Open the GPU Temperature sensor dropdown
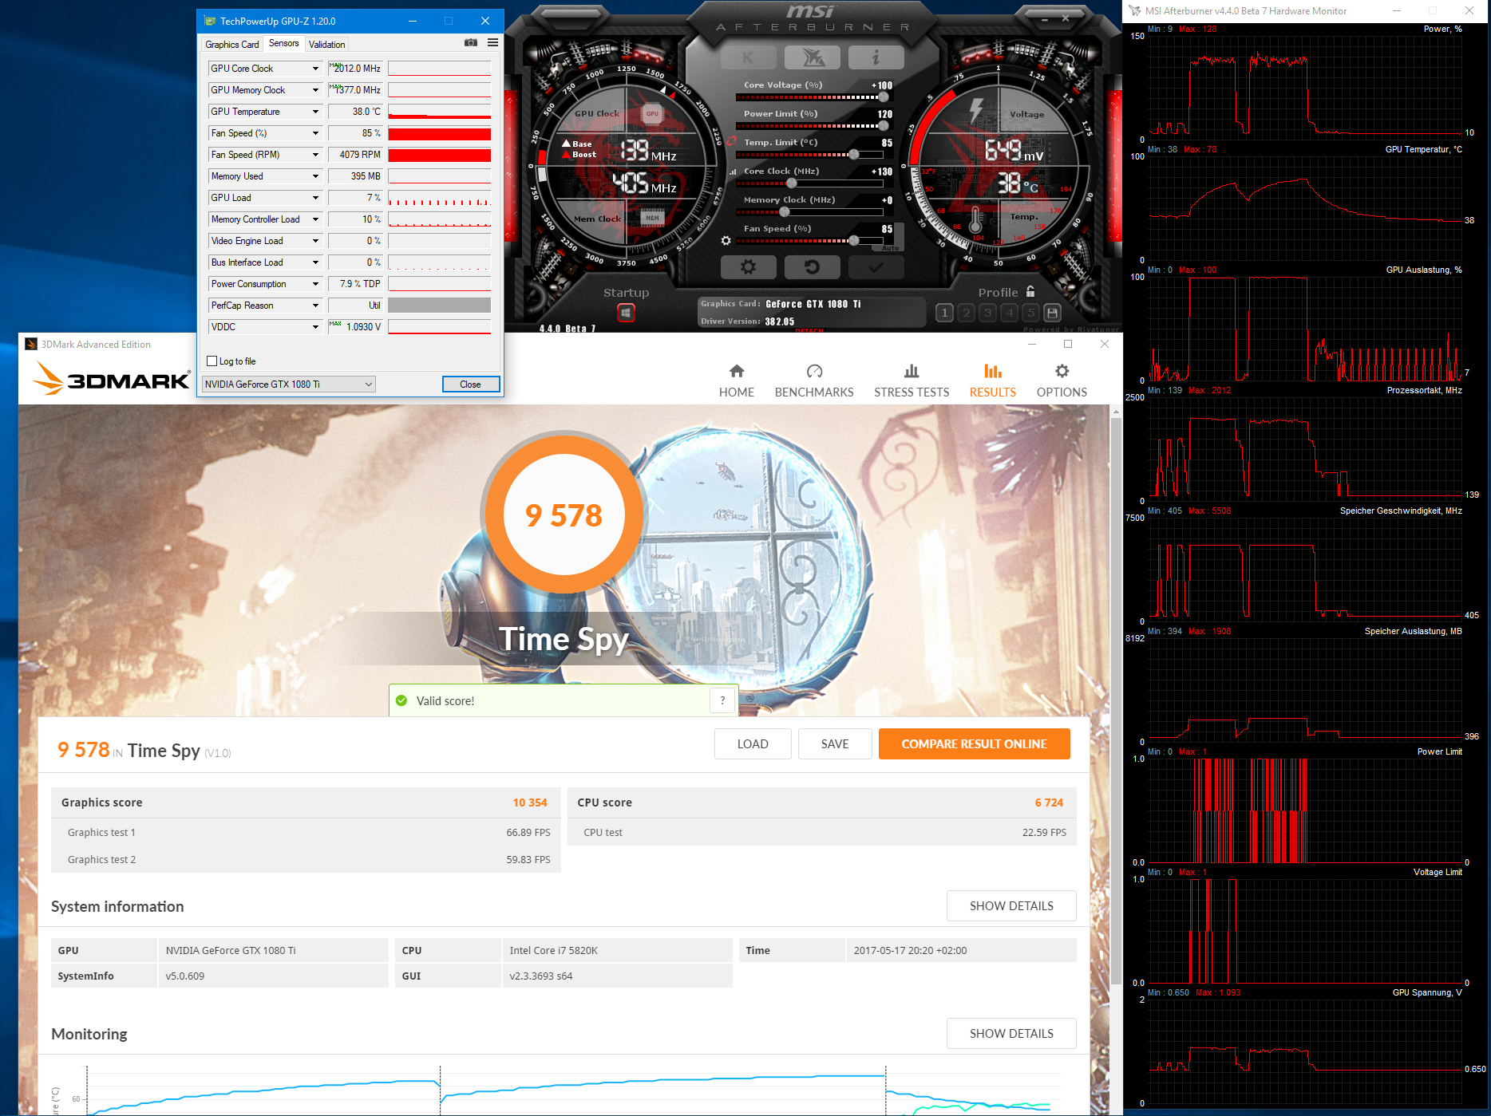The image size is (1491, 1116). [x=315, y=112]
